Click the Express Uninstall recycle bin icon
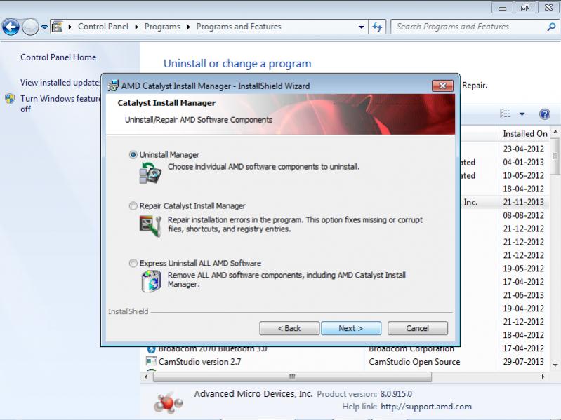Viewport: 561px width, 420px height. [x=150, y=280]
